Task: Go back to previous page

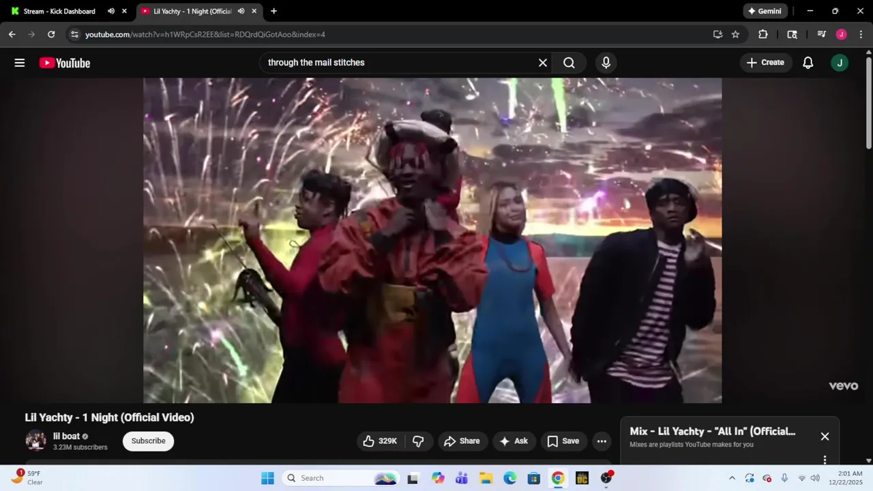Action: [12, 34]
